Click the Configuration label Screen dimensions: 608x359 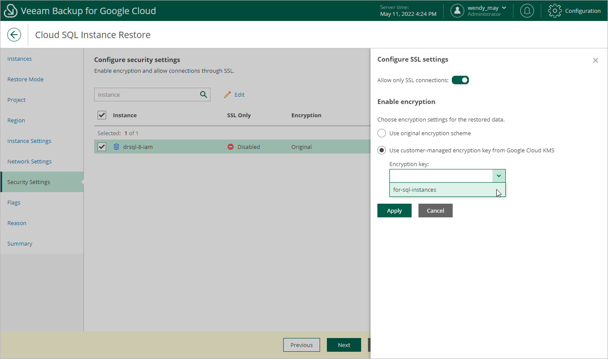click(583, 11)
